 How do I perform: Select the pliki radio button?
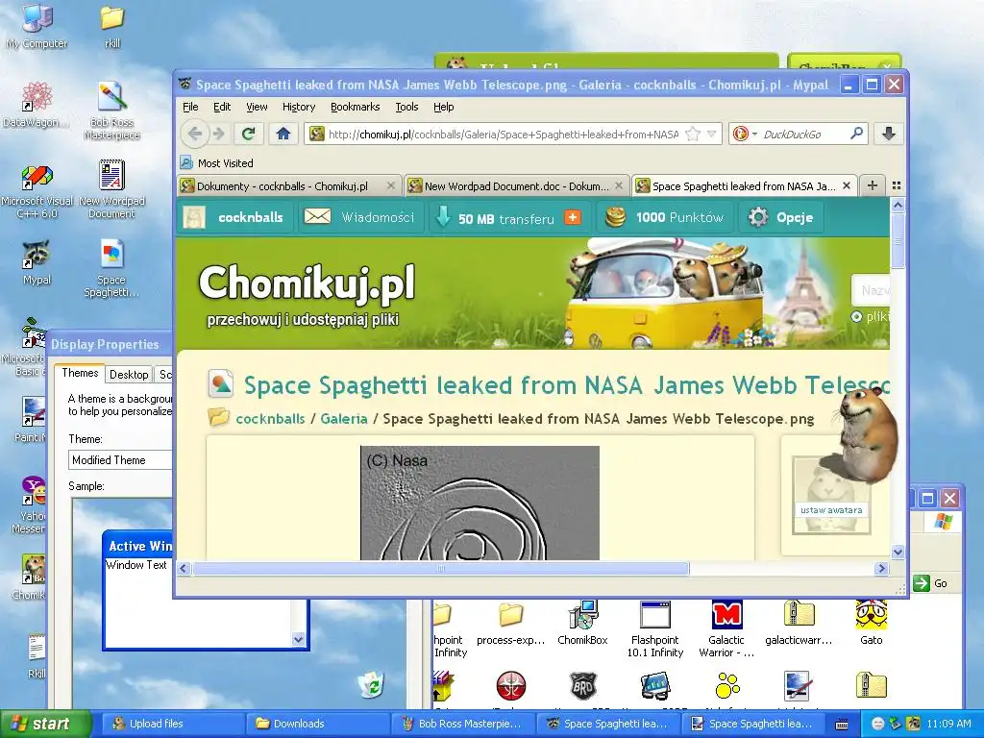tap(856, 317)
